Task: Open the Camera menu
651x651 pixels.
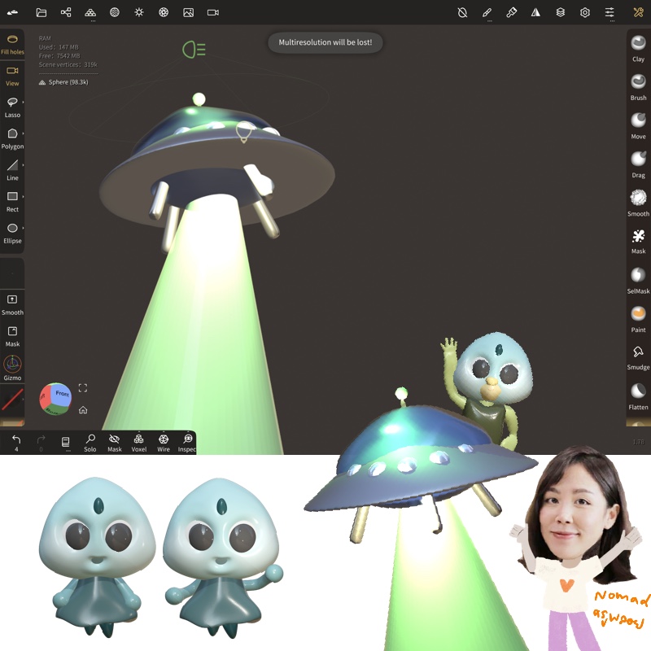Action: pos(213,12)
